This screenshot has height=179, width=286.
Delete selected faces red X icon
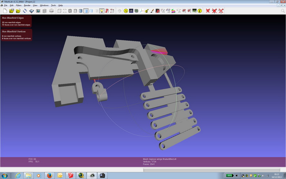pyautogui.click(x=208, y=11)
